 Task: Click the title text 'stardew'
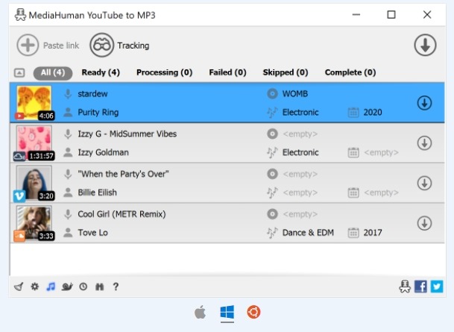[x=92, y=94]
